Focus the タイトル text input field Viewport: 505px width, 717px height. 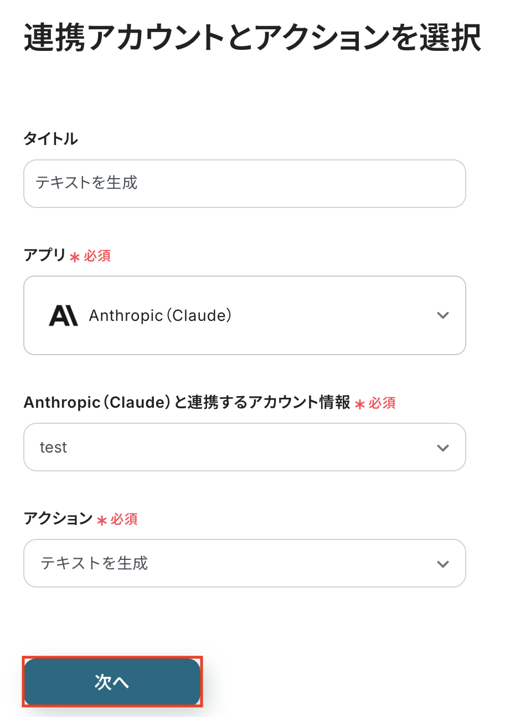click(x=244, y=184)
